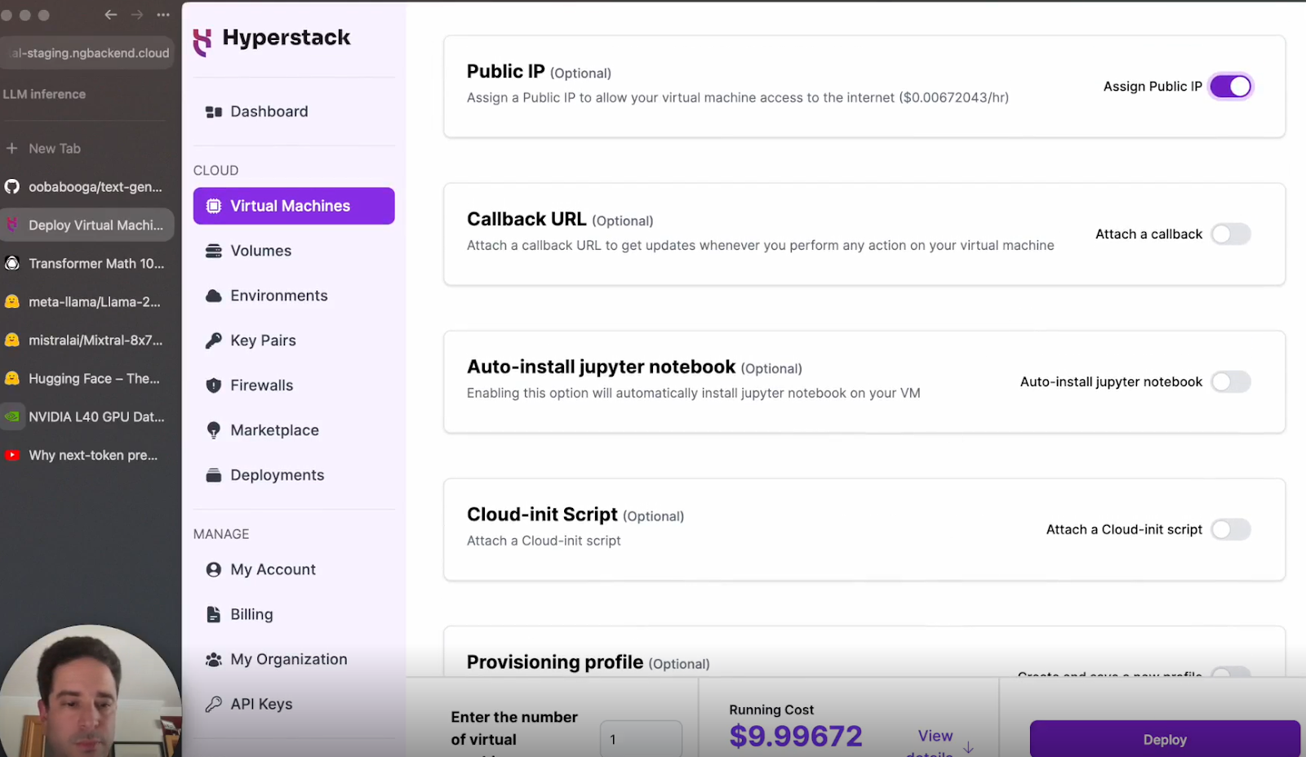Click the GitHub icon of oobabooga tab
This screenshot has height=757, width=1306.
click(x=12, y=187)
